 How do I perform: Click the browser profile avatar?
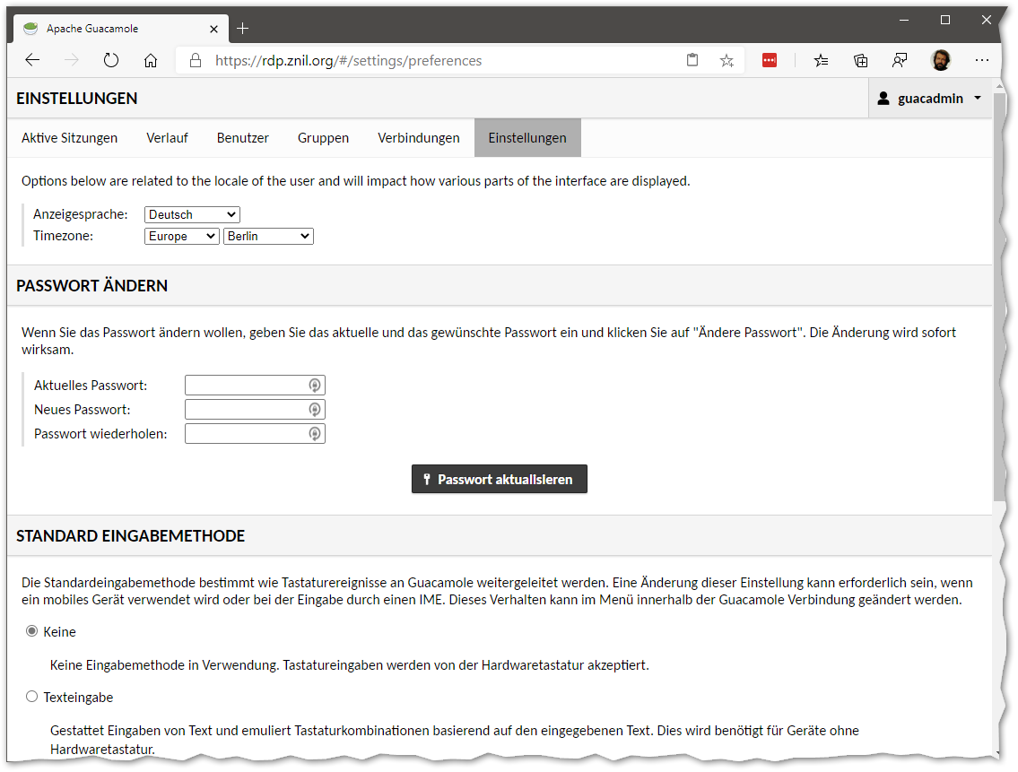(940, 61)
